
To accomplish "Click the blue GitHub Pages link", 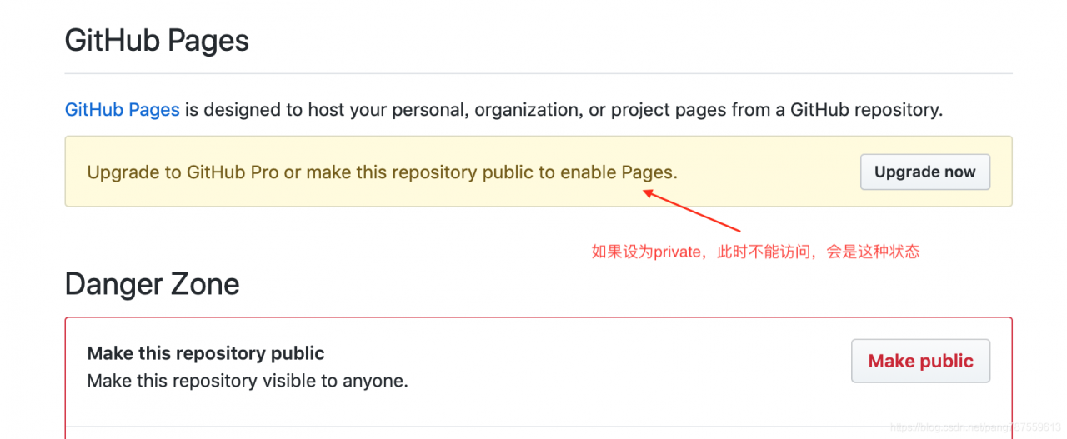I will pos(122,109).
